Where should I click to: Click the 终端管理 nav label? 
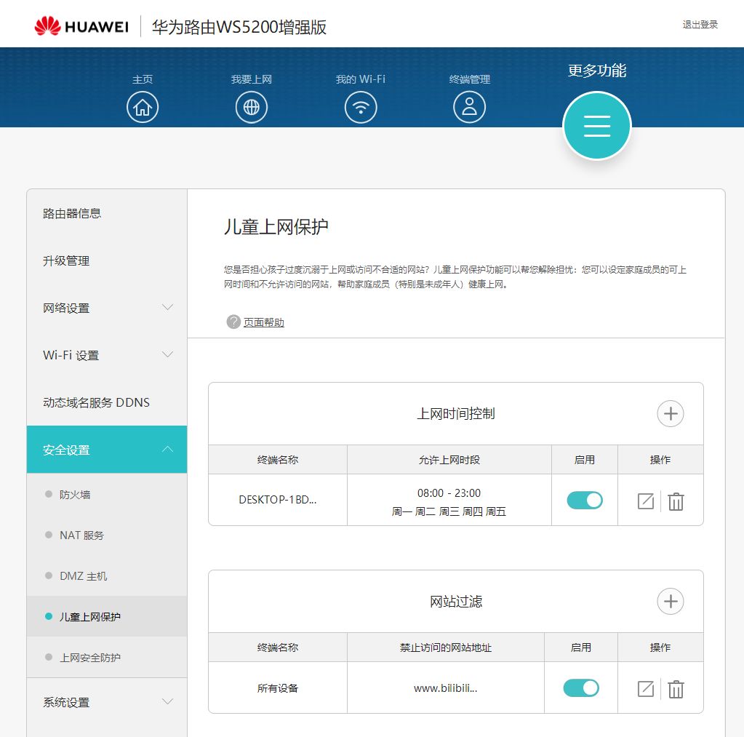(x=469, y=79)
